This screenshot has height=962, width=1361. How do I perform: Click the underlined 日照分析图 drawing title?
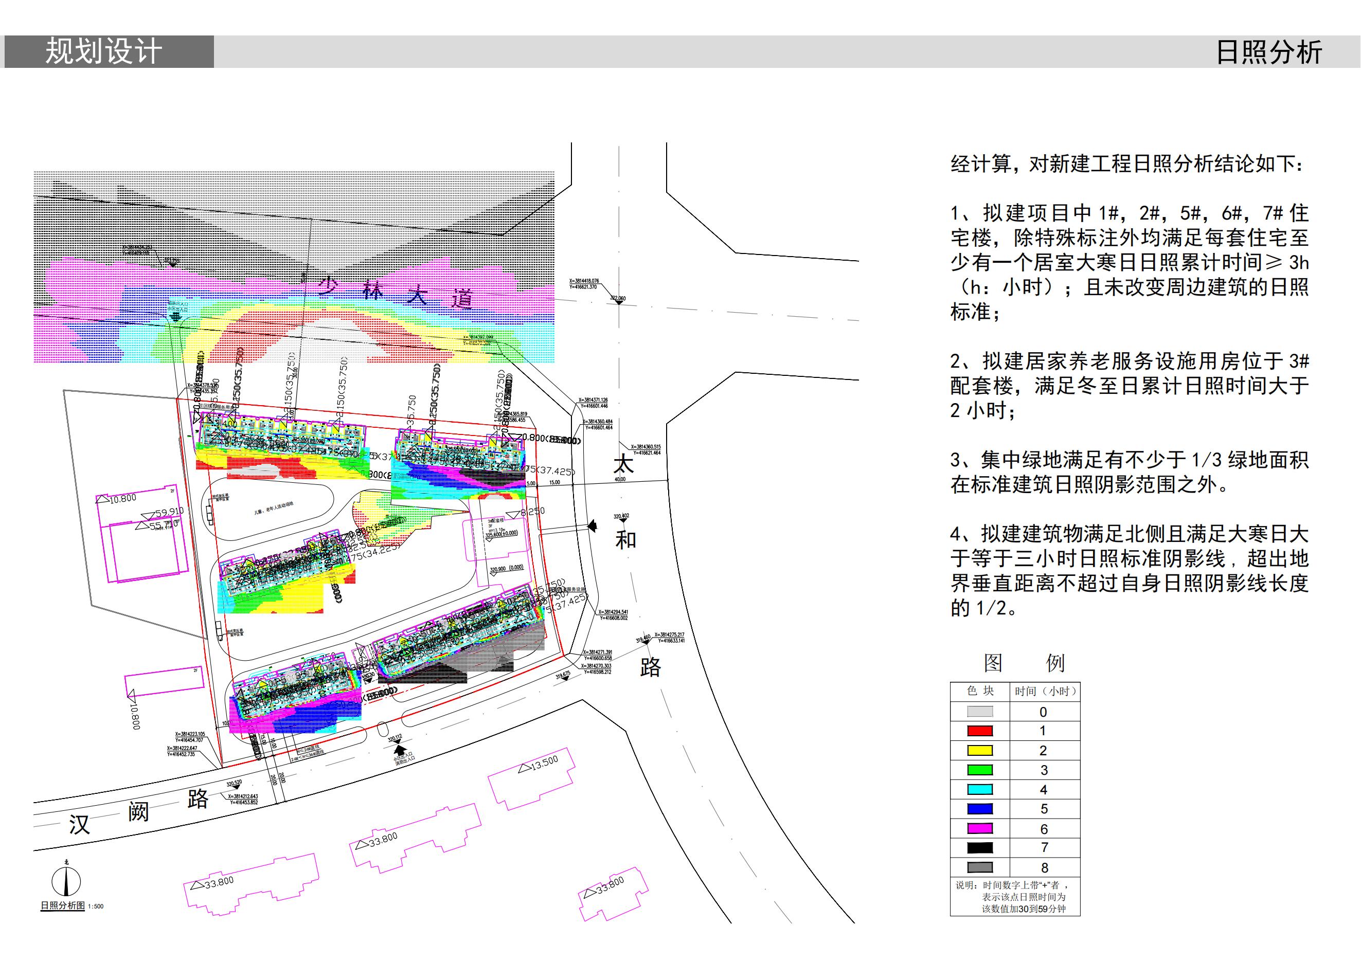click(62, 906)
